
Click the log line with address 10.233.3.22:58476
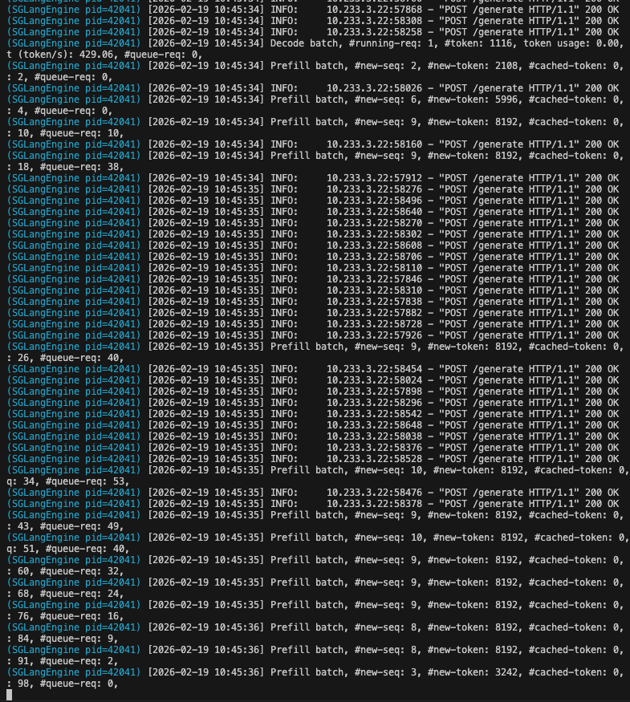tap(313, 493)
